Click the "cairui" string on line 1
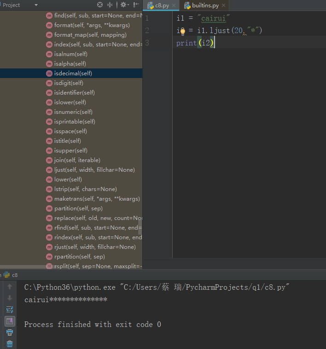Screen dimensions: 326x349 (213, 18)
